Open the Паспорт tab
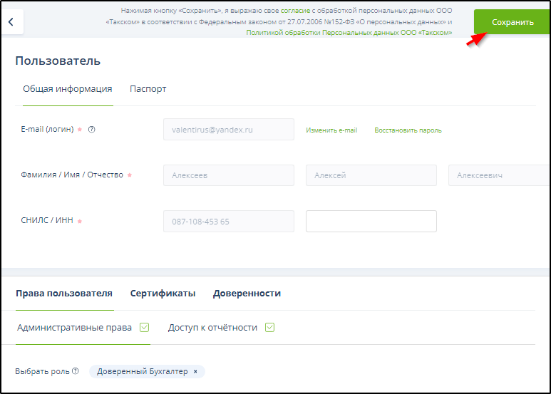Viewport: 551px width, 394px height. tap(148, 89)
